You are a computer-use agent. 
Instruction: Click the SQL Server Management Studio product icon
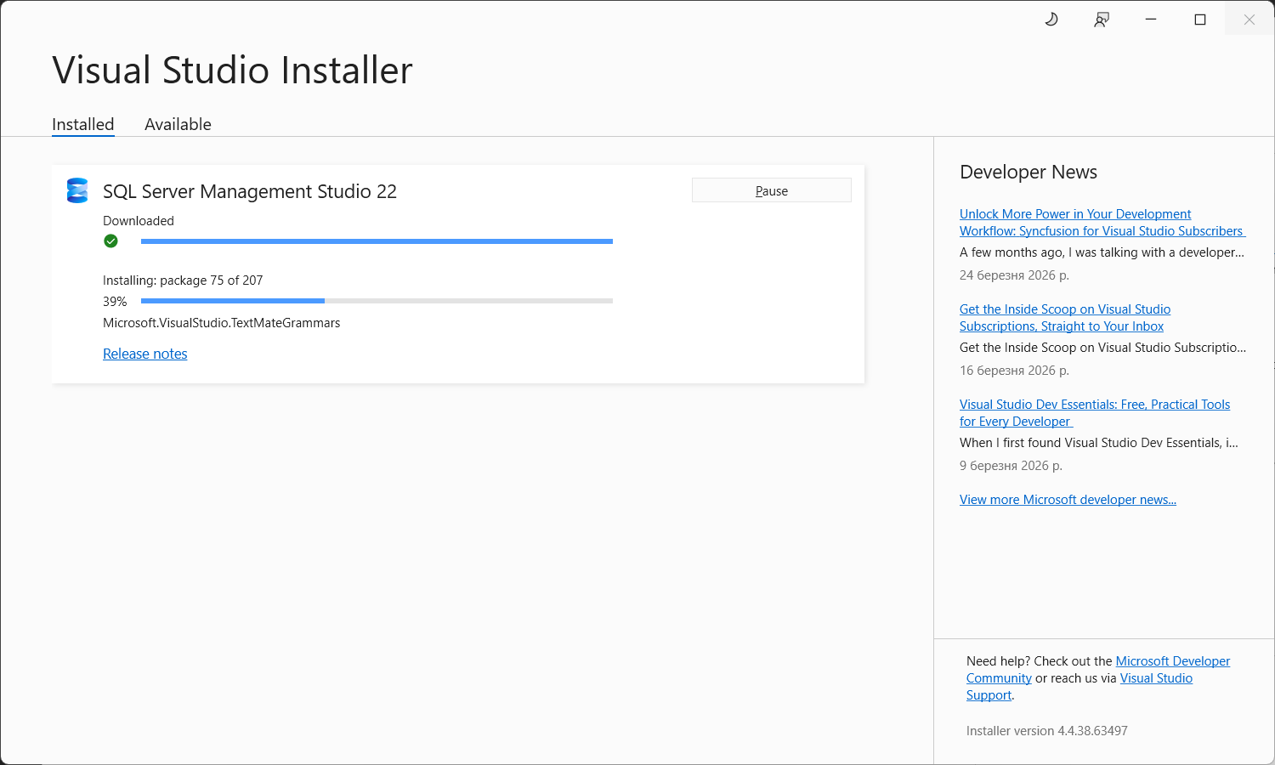point(77,190)
